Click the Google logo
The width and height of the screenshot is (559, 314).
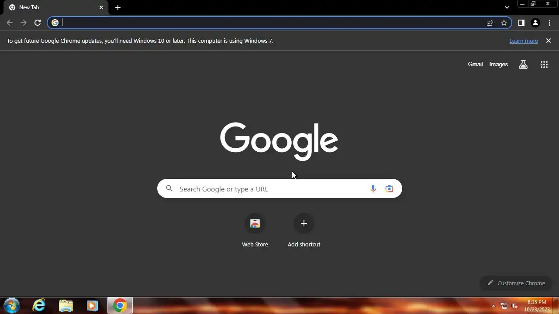click(x=279, y=141)
